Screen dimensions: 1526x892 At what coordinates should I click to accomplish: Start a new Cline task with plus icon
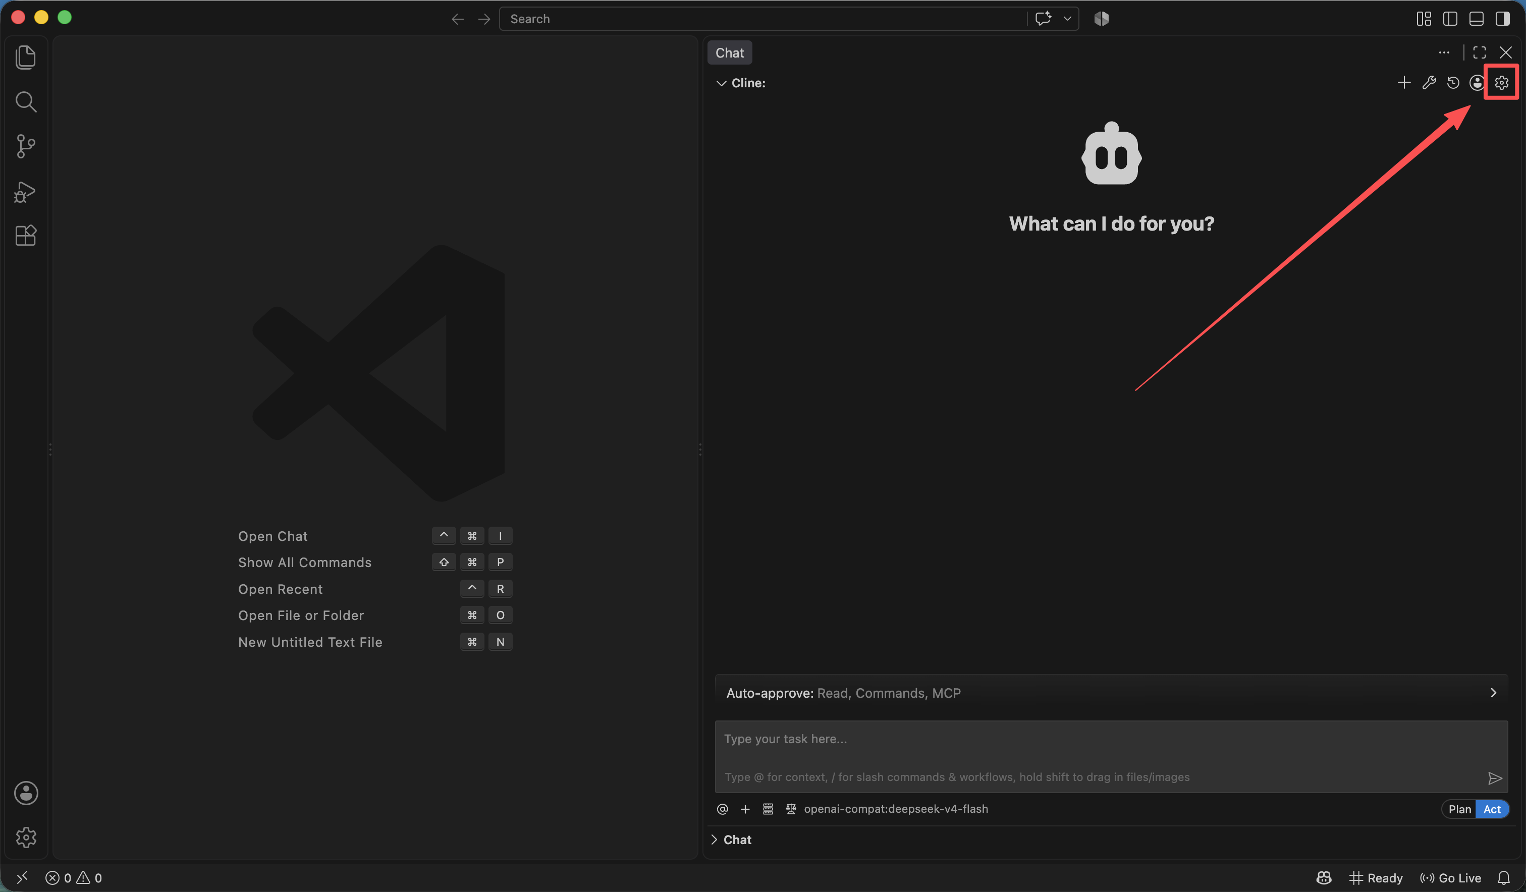tap(1404, 82)
